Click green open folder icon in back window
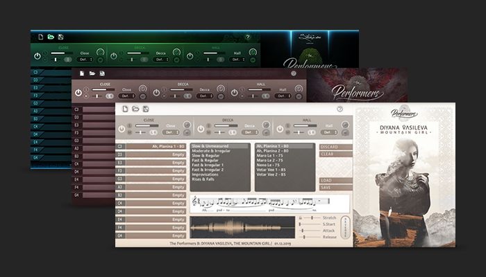 pyautogui.click(x=51, y=37)
